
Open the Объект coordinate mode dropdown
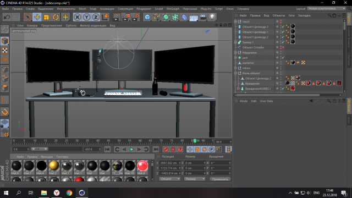coord(170,179)
